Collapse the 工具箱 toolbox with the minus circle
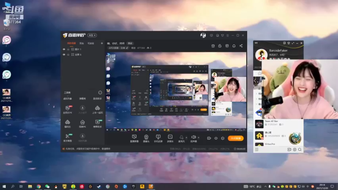The image size is (338, 190). pos(100,92)
